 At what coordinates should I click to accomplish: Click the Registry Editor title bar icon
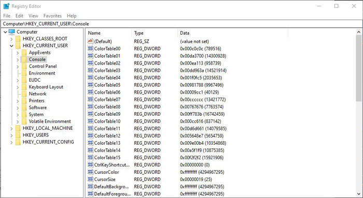6,6
